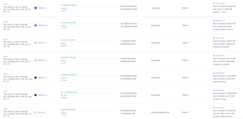
Task: Open the SUPER/BUSD pair link
Action: tap(43, 25)
